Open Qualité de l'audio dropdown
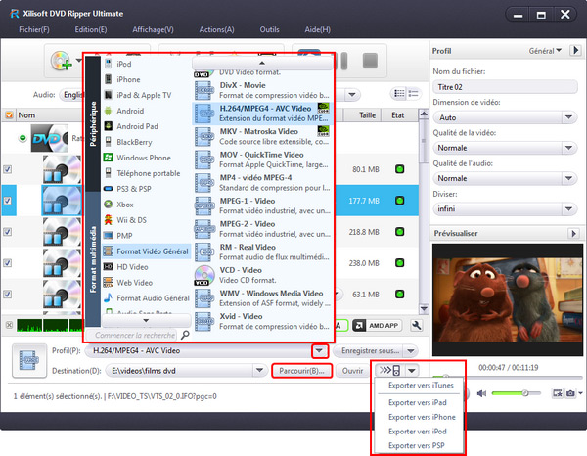This screenshot has width=587, height=456. (568, 178)
